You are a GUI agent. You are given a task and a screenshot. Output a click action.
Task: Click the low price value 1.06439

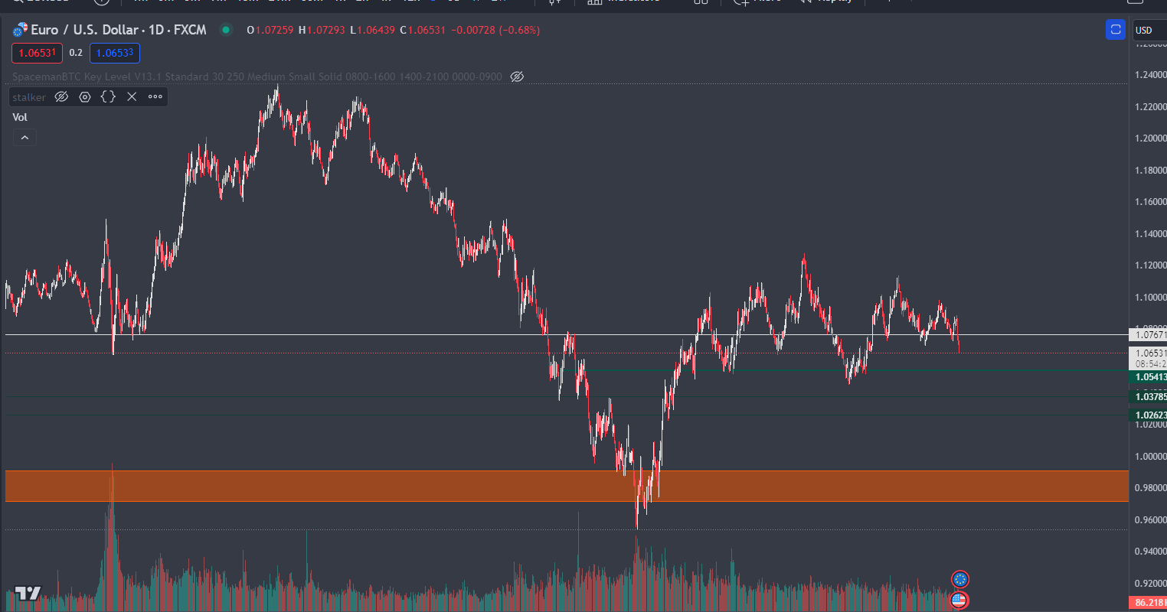(x=376, y=31)
